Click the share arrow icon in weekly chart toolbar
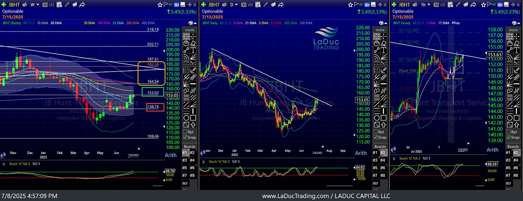 tap(82, 5)
